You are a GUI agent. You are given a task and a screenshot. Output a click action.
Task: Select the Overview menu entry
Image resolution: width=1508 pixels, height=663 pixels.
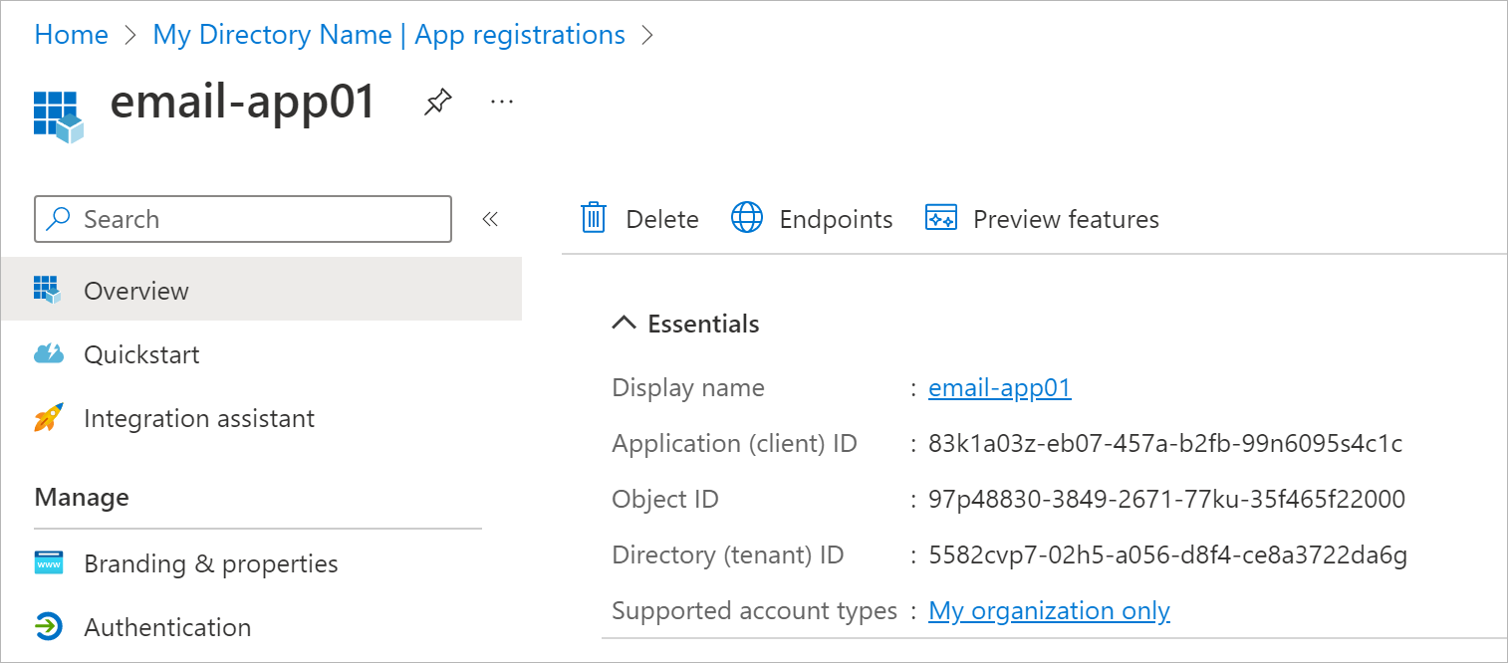(x=135, y=290)
